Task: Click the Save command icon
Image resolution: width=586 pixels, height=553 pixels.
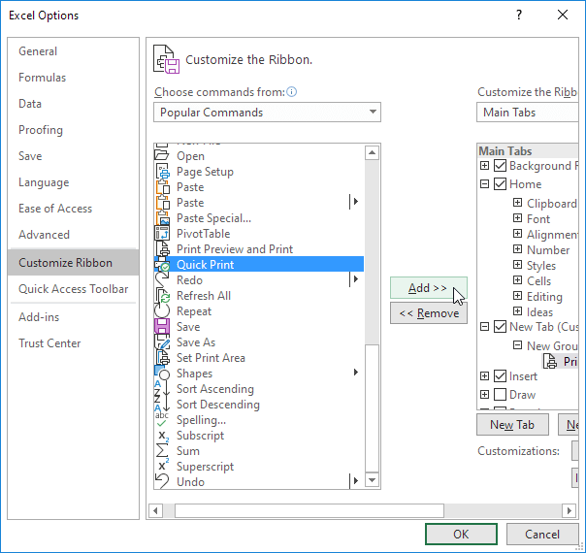Action: (x=162, y=327)
